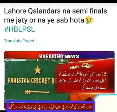Click the gold star on green board
The width and height of the screenshot is (117, 112).
coord(38,70)
